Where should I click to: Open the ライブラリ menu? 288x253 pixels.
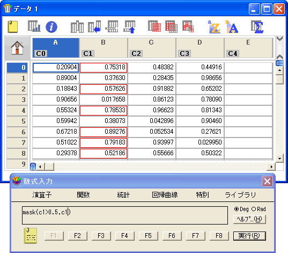(x=240, y=194)
